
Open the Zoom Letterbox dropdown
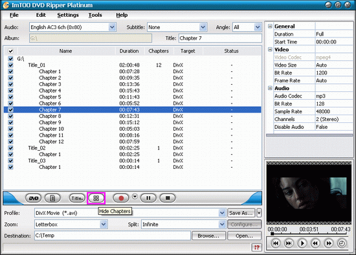104,225
